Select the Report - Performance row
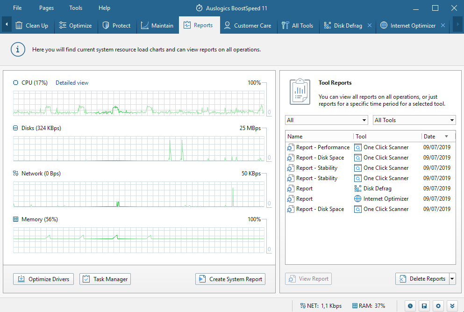Viewport: 464px width, 312px height. [322, 147]
